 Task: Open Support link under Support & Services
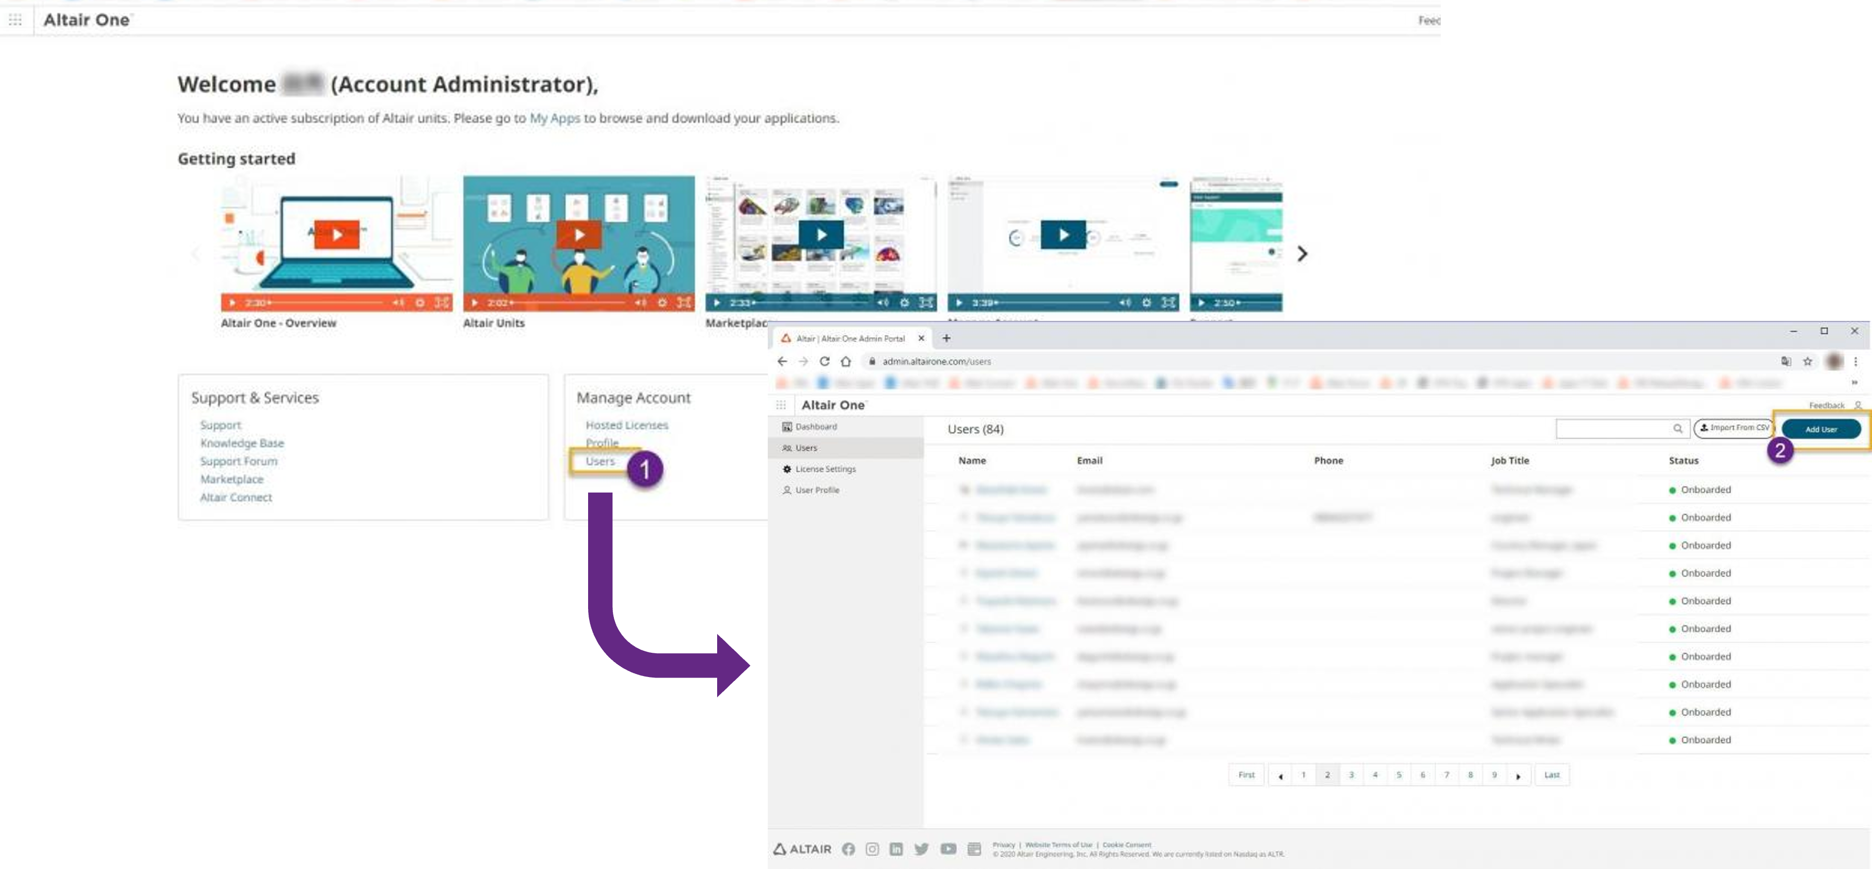[x=220, y=425]
